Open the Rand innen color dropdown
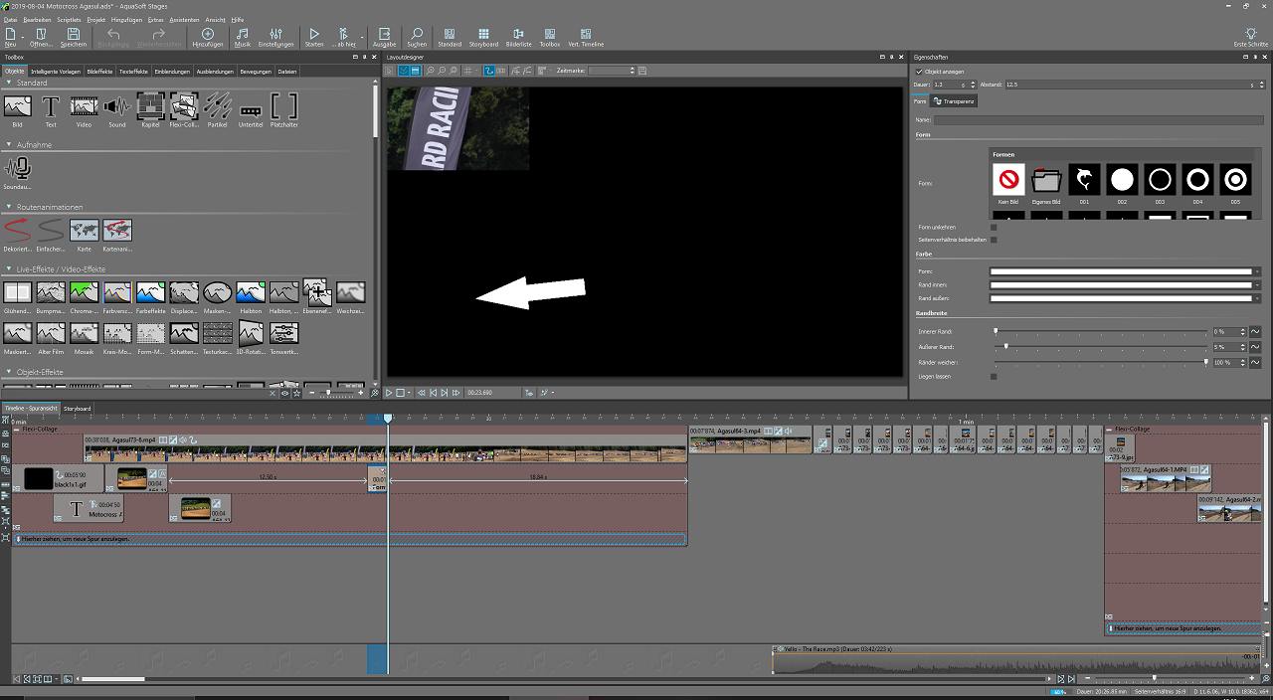1273x700 pixels. pyautogui.click(x=1258, y=284)
